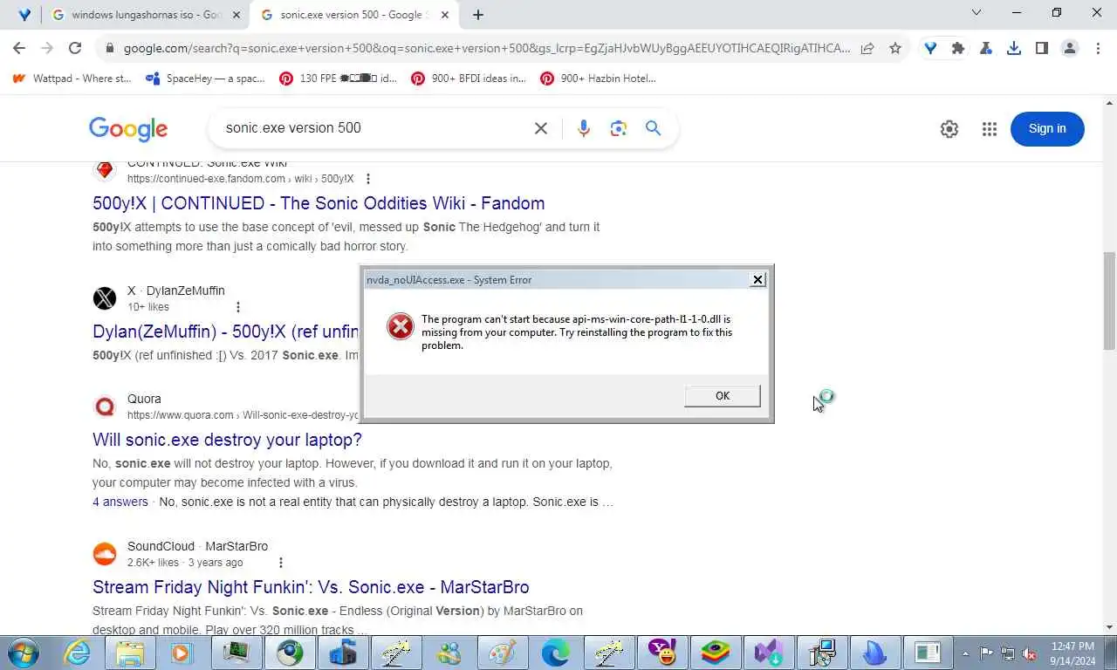Open Will sonic.exe destroy your laptop result

(x=227, y=440)
